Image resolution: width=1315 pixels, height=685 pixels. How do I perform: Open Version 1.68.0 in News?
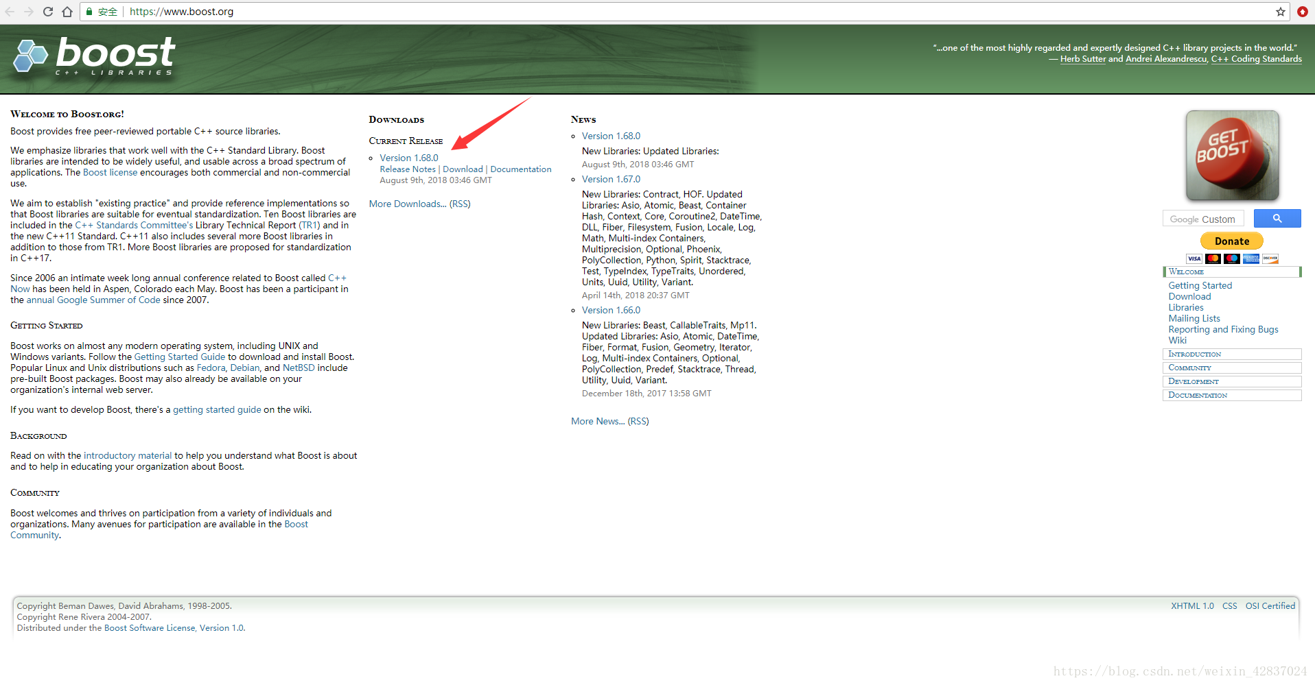click(611, 136)
